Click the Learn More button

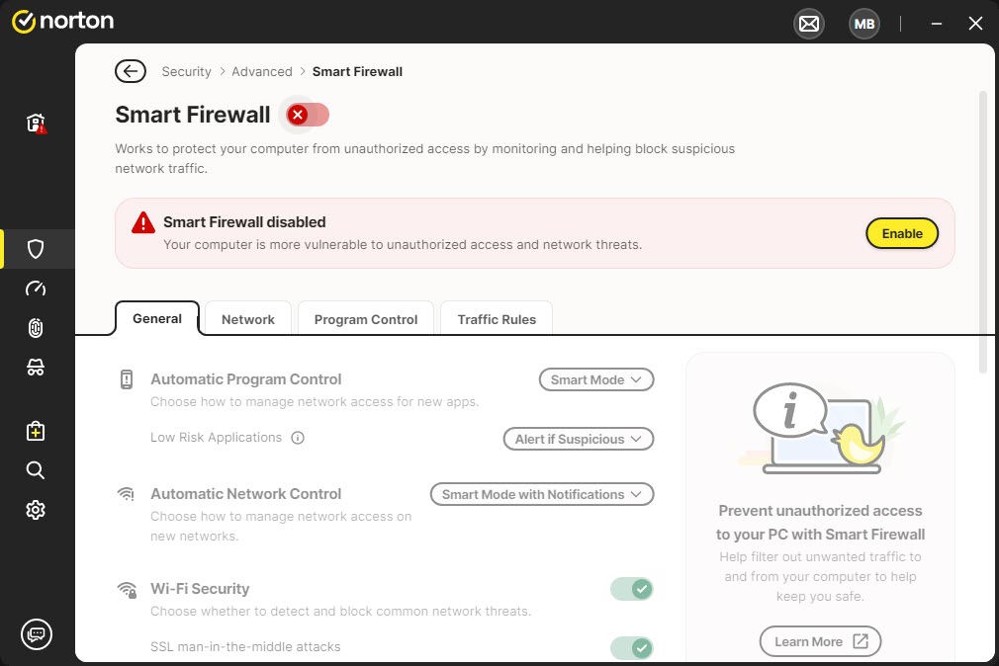(820, 641)
